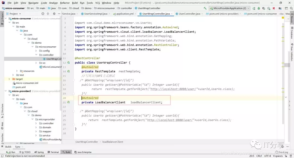The height and width of the screenshot is (158, 294).
Task: Click the locate target icon in Project panel
Action: [43, 14]
